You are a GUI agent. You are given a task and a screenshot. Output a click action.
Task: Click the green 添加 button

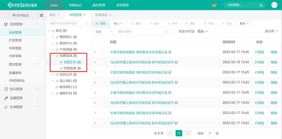[x=101, y=24]
